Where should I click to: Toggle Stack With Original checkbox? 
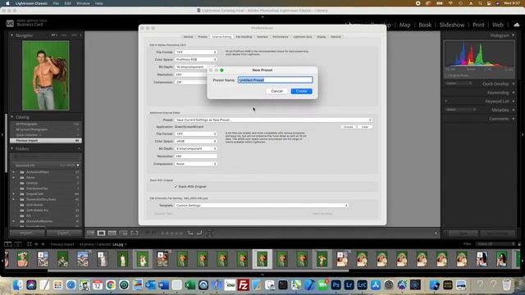(176, 187)
